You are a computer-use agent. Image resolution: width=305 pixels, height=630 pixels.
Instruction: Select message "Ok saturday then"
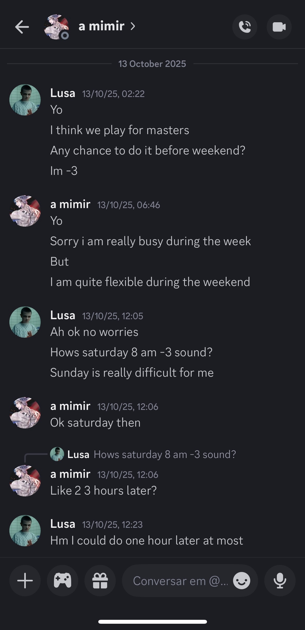(95, 423)
